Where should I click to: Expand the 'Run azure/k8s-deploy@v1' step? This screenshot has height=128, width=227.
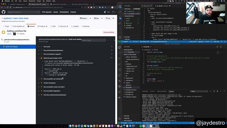(x=52, y=91)
